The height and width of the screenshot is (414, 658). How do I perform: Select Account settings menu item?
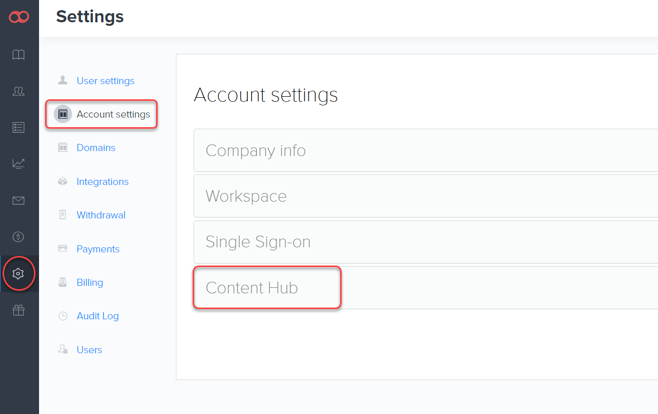point(113,115)
